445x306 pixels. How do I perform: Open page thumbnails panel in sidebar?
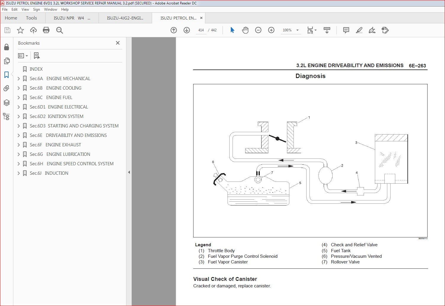pos(7,61)
